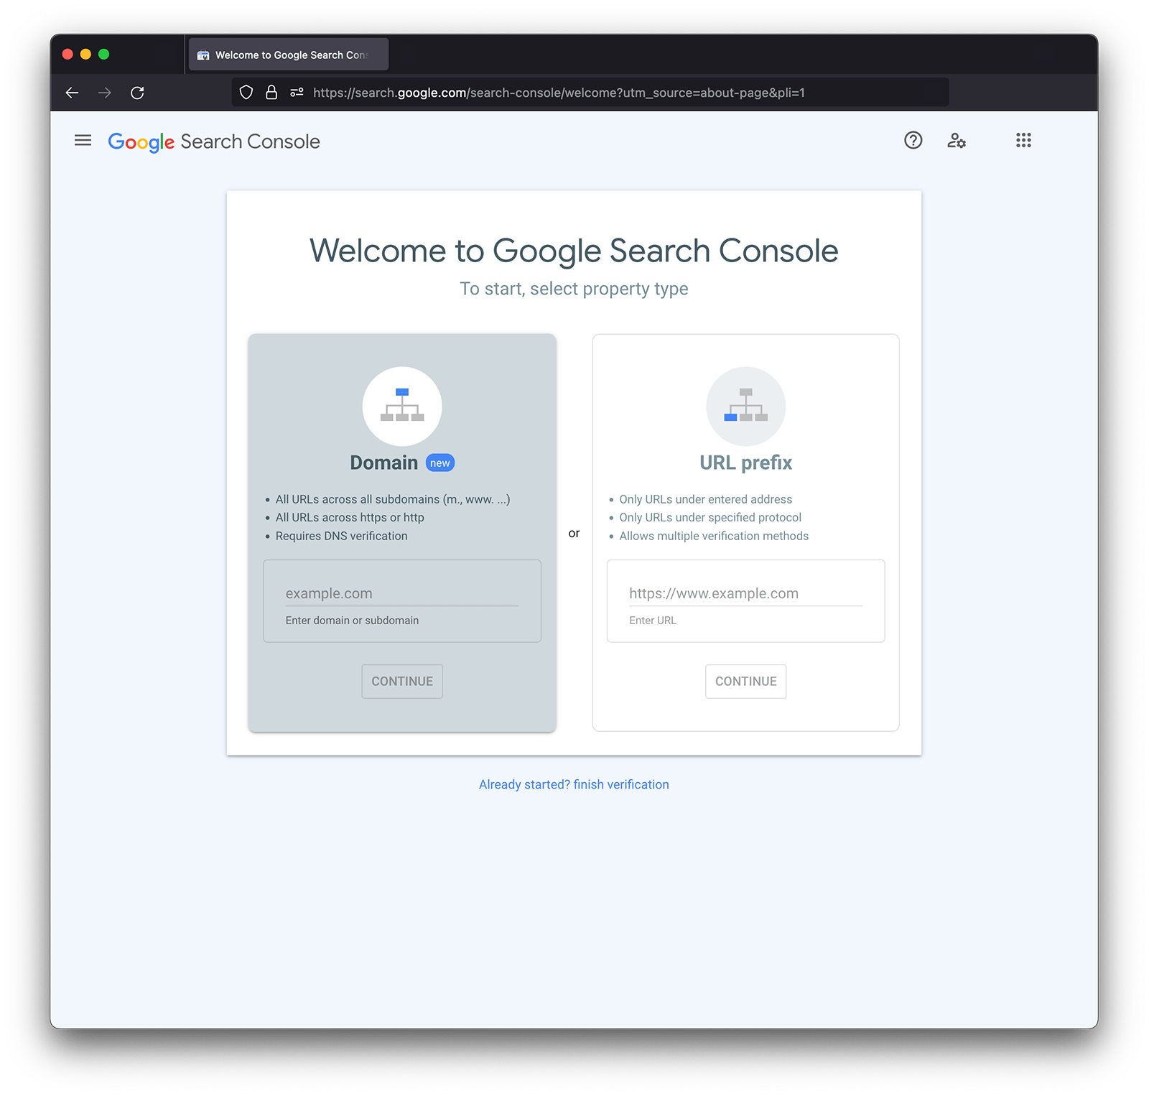Maximize window with green button
Image resolution: width=1149 pixels, height=1096 pixels.
[103, 54]
